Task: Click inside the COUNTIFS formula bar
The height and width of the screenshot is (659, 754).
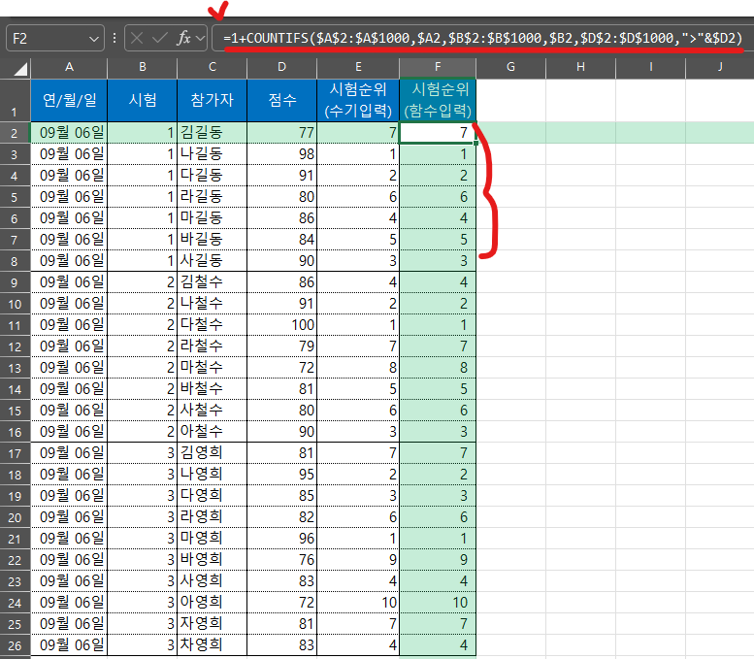Action: [483, 38]
